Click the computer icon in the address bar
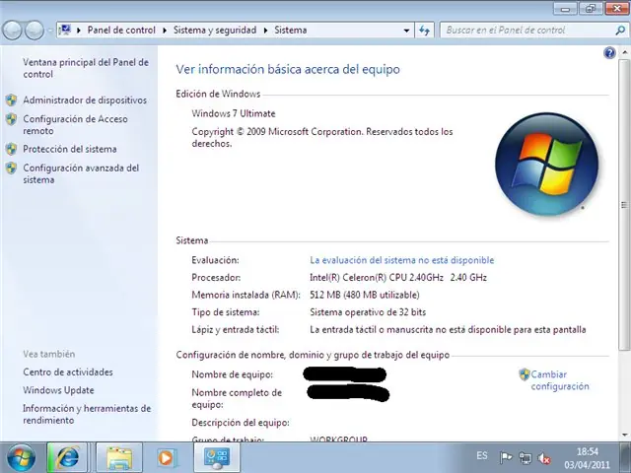 pos(65,30)
